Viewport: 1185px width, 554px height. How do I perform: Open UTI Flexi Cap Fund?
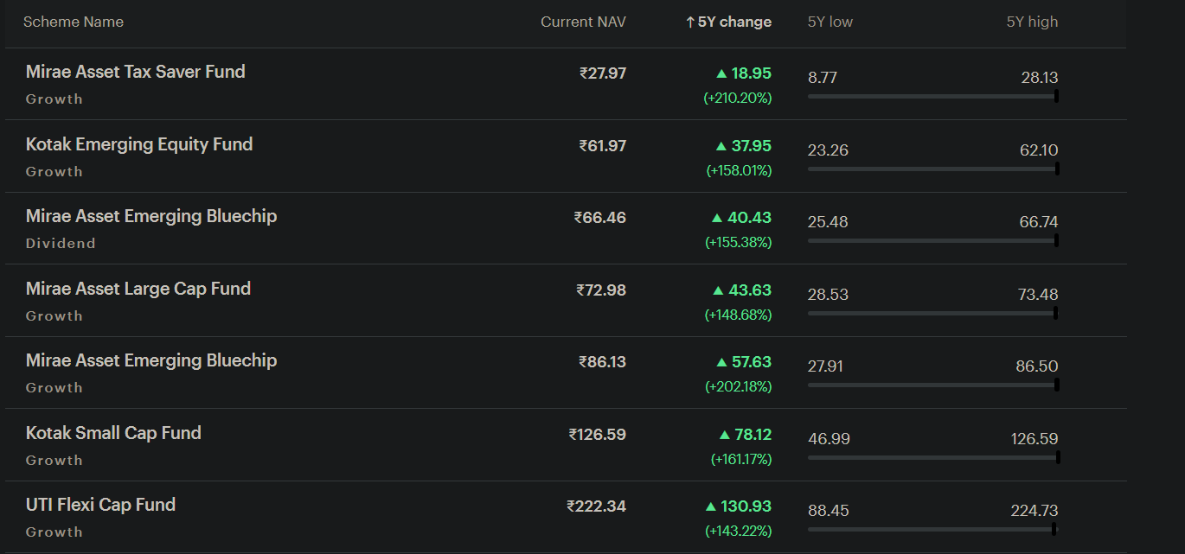(100, 505)
